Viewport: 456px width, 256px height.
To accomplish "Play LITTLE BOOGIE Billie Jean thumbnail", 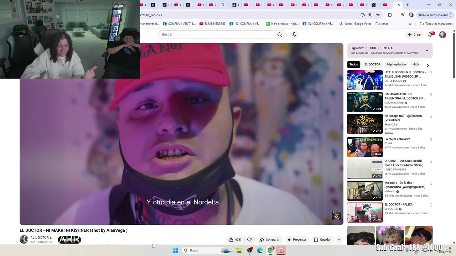I will tap(365, 80).
